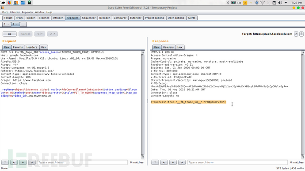
Task: Click the response pane vertical scrollbar
Action: coord(303,105)
